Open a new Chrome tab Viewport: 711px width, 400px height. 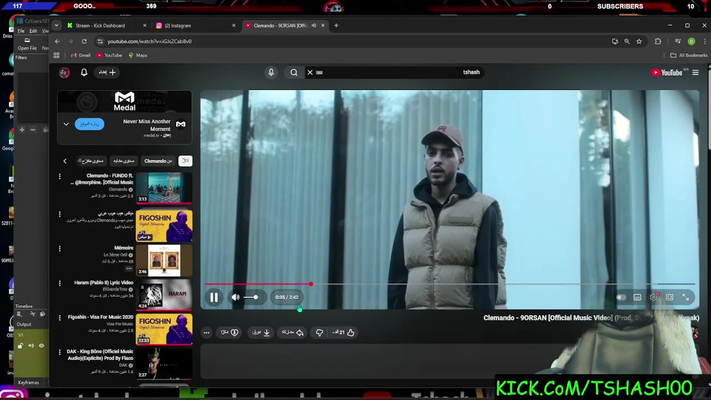click(336, 26)
